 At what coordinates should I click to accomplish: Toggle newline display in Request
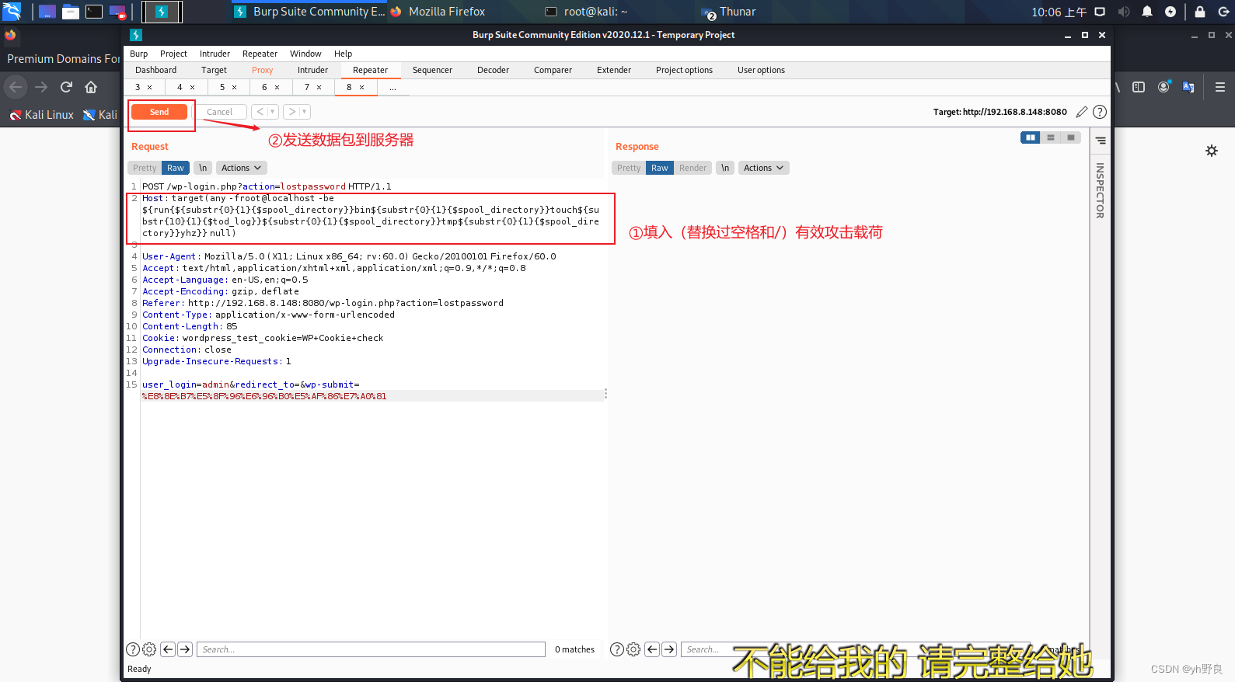pyautogui.click(x=203, y=168)
